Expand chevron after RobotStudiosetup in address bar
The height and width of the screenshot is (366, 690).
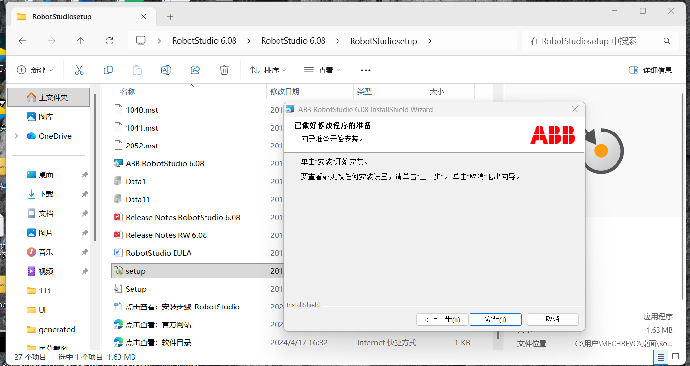(430, 41)
